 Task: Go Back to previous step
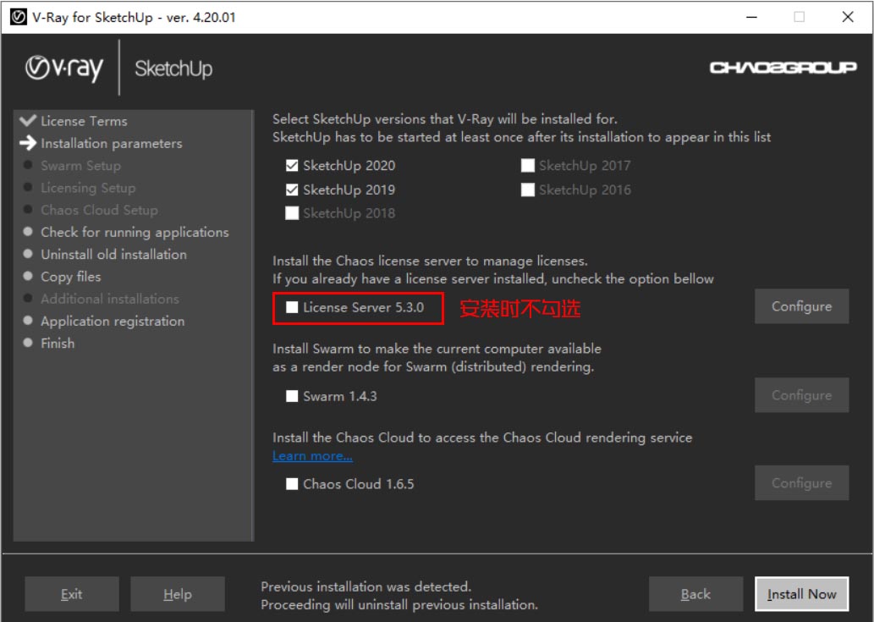pos(695,594)
